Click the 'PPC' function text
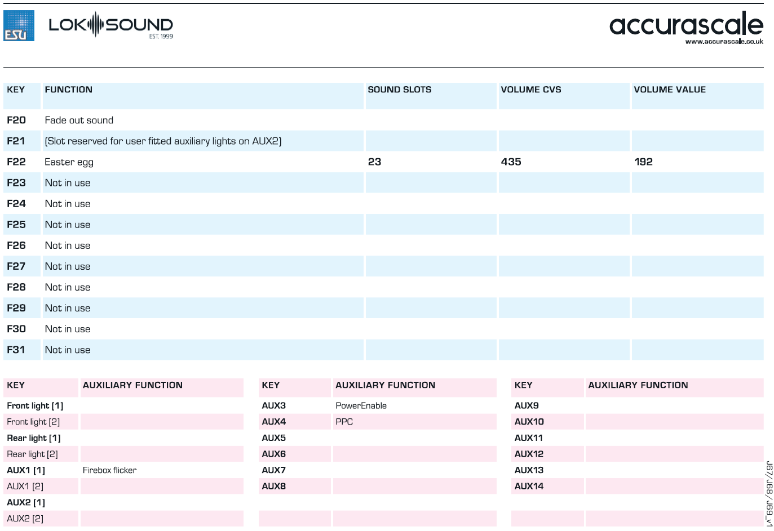The width and height of the screenshot is (774, 531). [344, 422]
